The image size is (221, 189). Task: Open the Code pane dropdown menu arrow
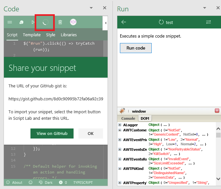[91, 8]
